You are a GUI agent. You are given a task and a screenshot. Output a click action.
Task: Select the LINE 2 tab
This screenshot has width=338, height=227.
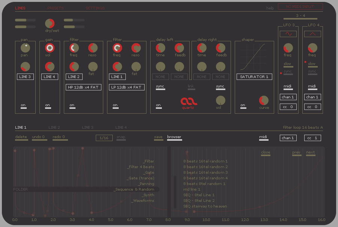point(54,128)
